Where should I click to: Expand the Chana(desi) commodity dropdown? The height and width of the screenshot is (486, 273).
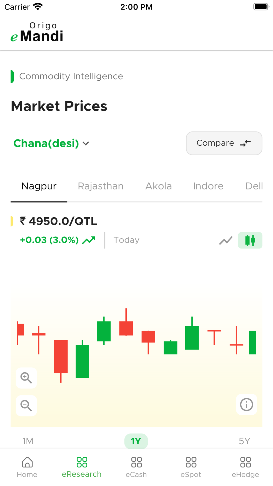[x=51, y=143]
